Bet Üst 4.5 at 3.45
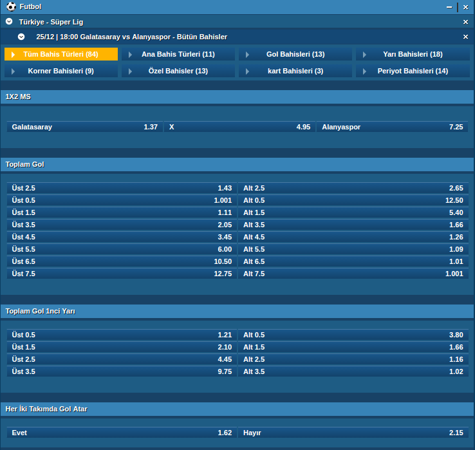The height and width of the screenshot is (450, 475). pyautogui.click(x=122, y=237)
